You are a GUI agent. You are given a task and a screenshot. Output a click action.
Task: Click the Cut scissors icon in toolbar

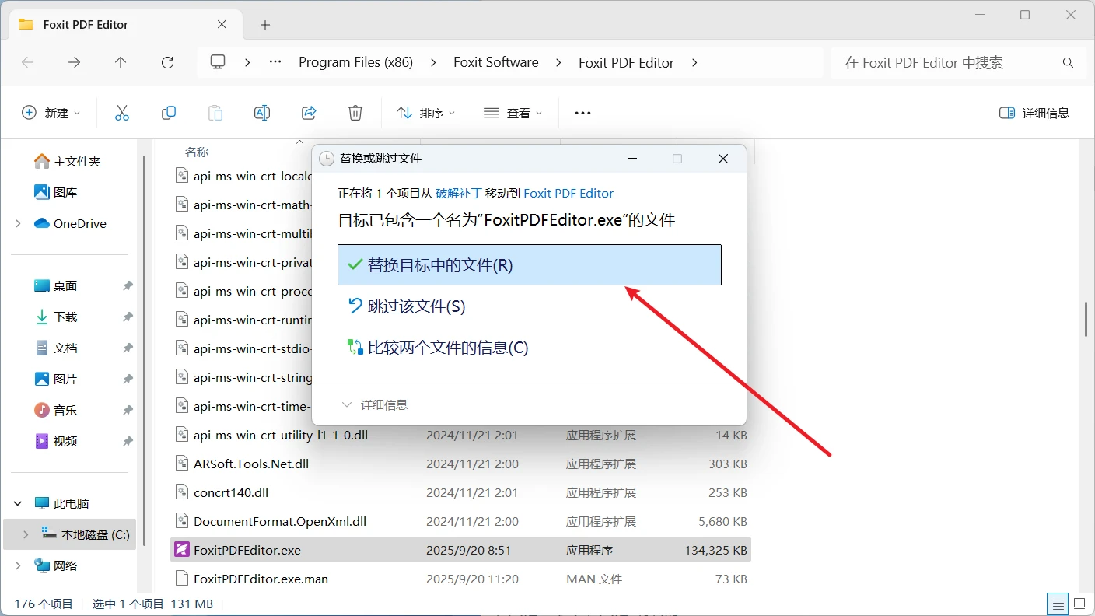122,113
